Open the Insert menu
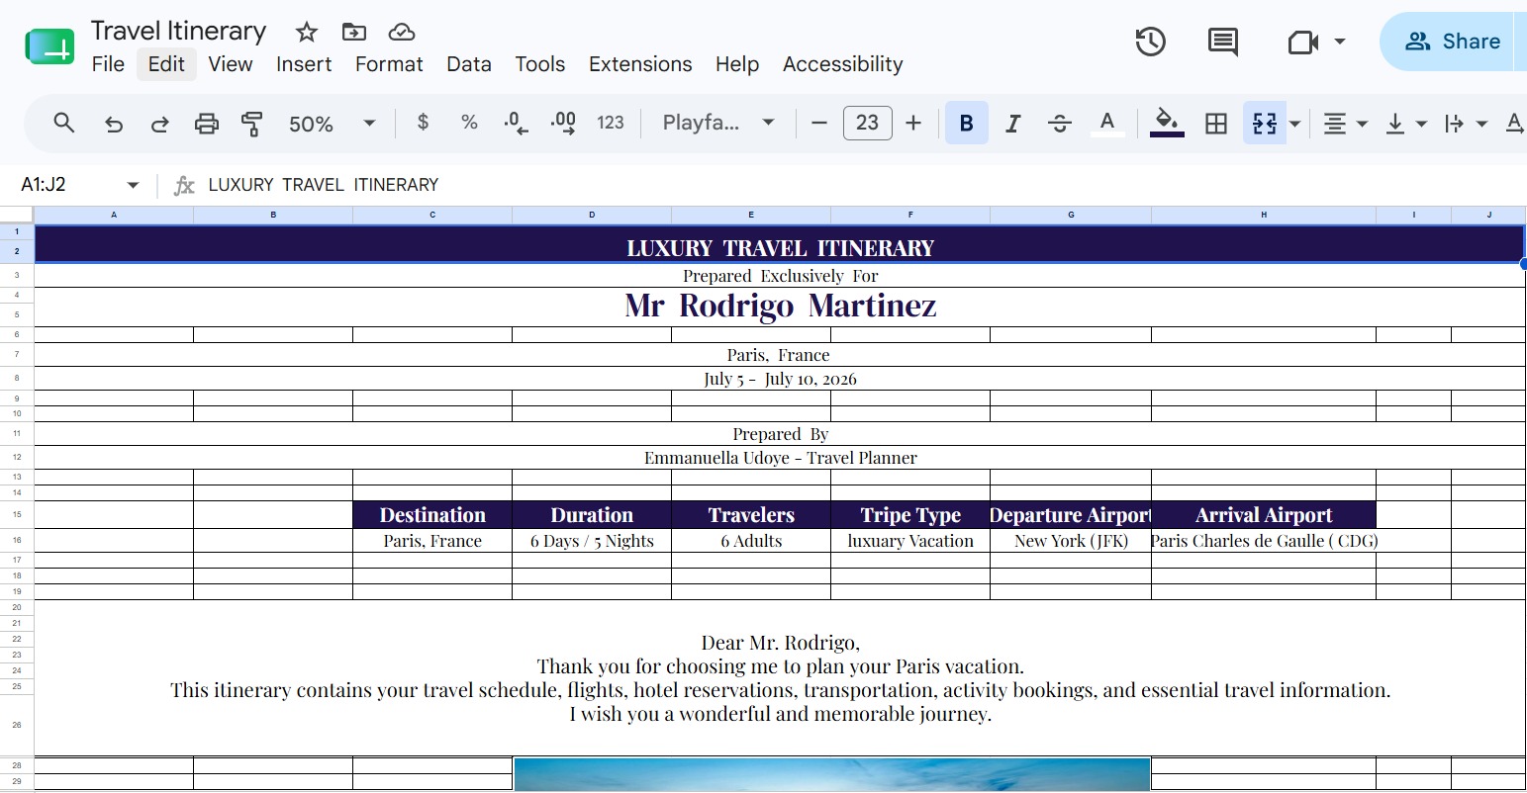1527x793 pixels. pos(304,64)
